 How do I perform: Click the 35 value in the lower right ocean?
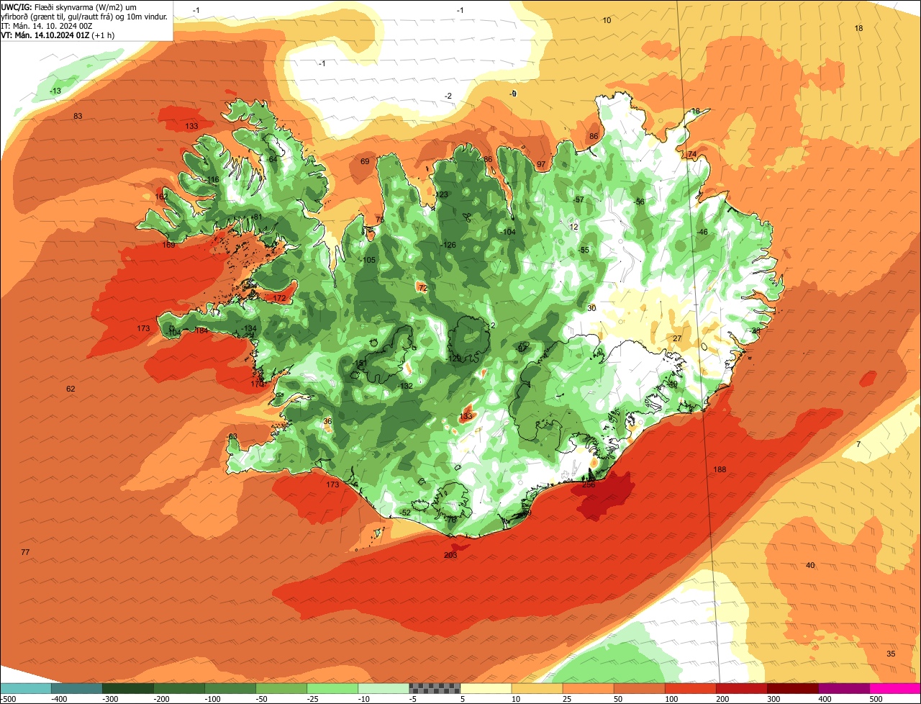[891, 654]
